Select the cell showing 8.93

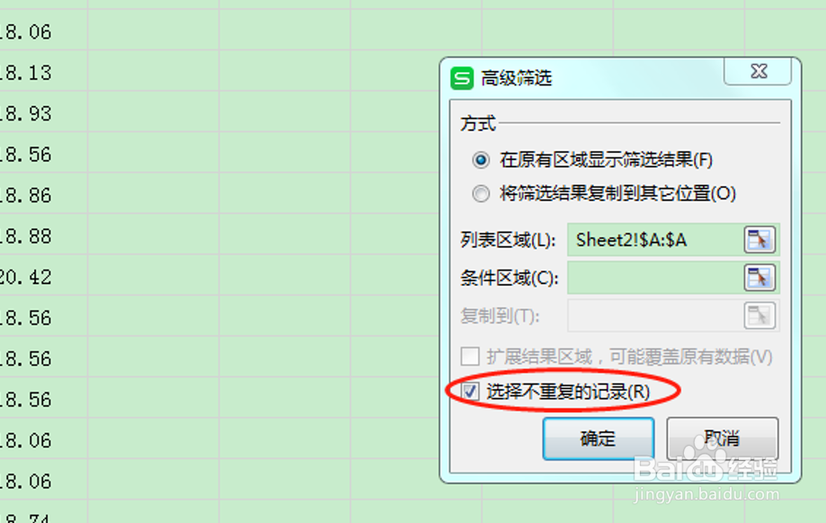(x=43, y=112)
